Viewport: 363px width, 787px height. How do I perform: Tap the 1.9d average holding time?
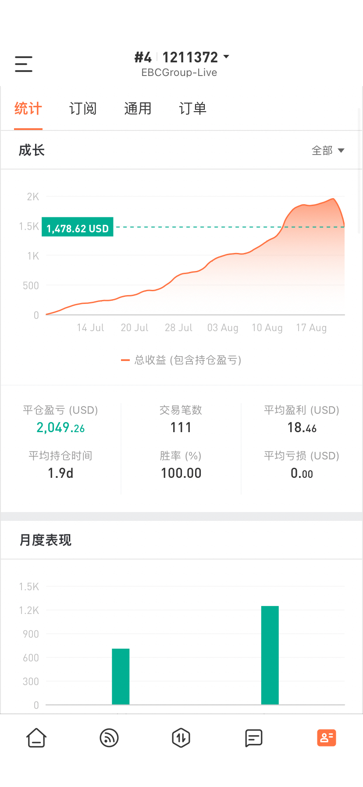coord(60,473)
